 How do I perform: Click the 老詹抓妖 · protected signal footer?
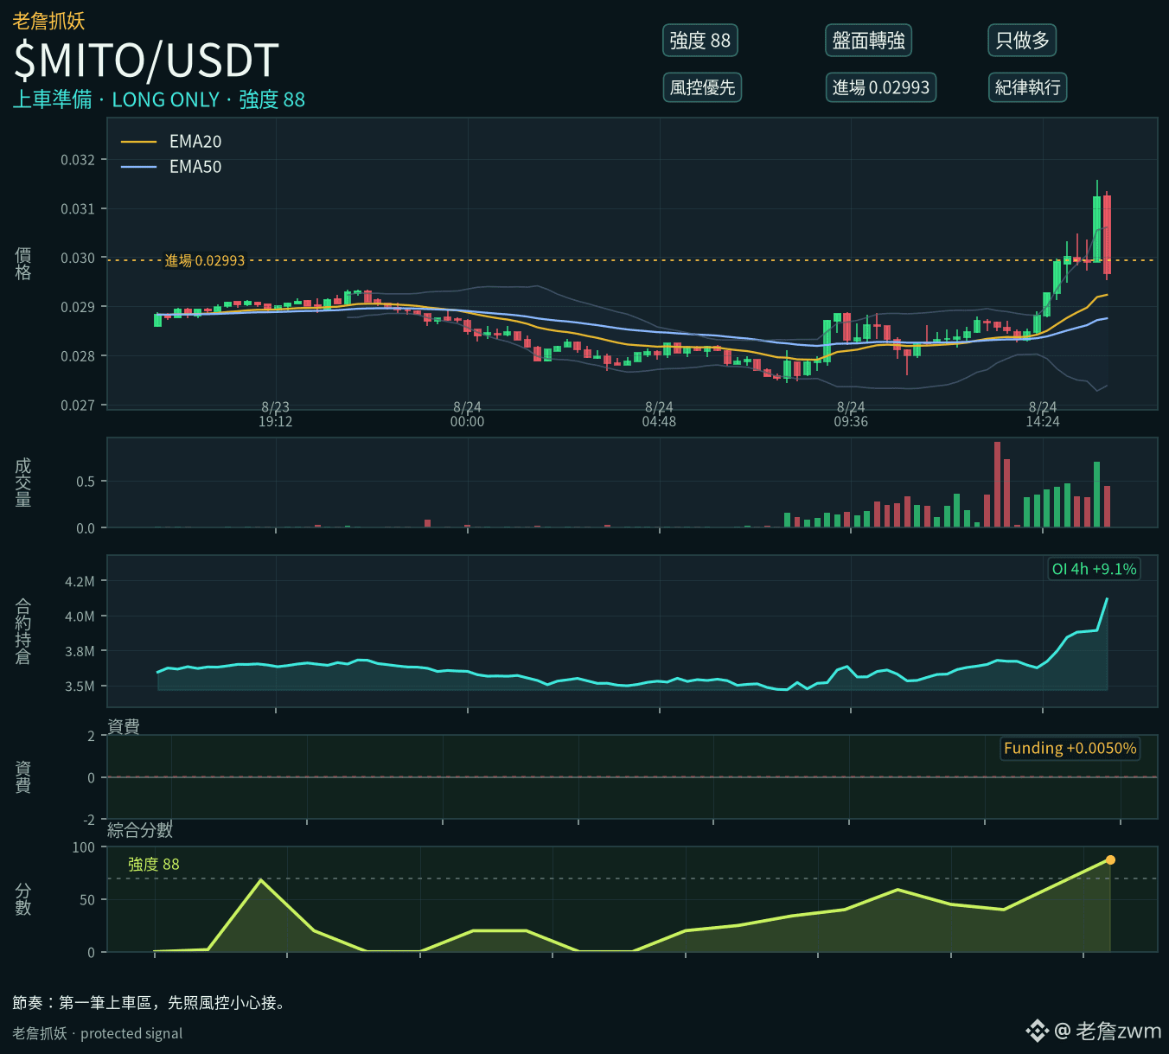click(98, 1033)
